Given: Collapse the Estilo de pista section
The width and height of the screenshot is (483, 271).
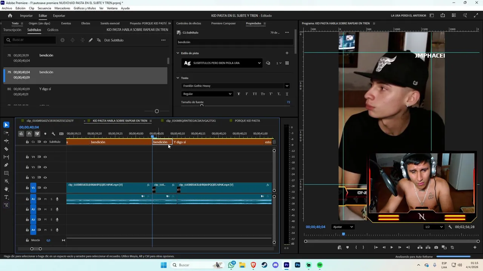Looking at the screenshot, I should coord(178,53).
